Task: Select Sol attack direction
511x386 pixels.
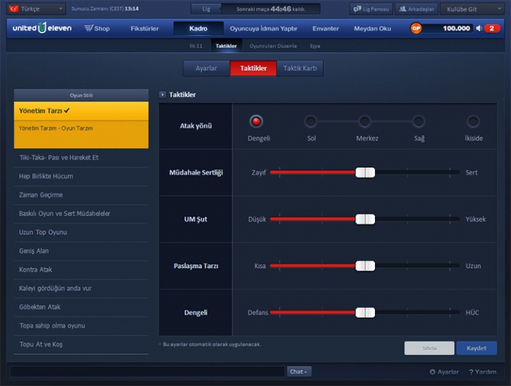Action: (311, 121)
